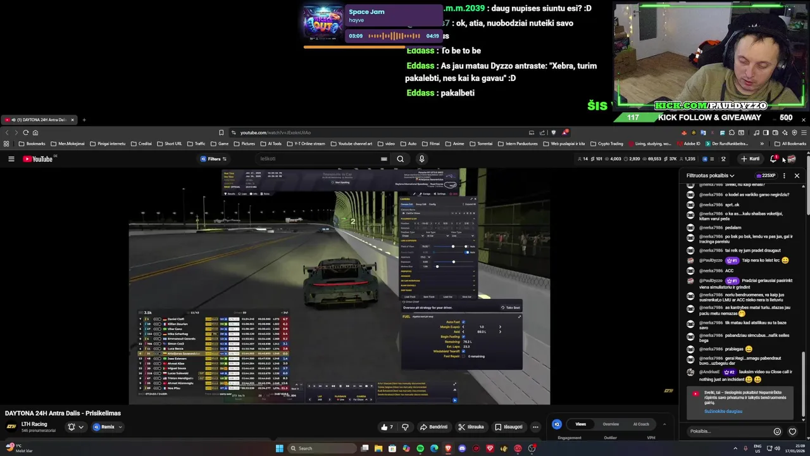810x456 pixels.
Task: Open Windows Start menu
Action: click(x=279, y=448)
